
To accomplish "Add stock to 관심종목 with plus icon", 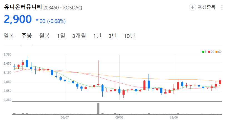I will tap(192, 7).
